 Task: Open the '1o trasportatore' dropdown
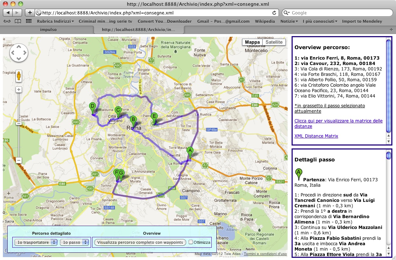point(36,242)
